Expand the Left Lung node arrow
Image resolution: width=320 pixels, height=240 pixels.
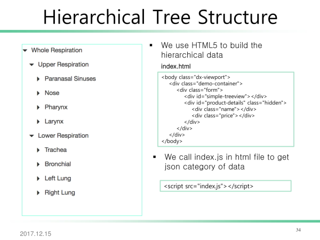[x=38, y=179]
